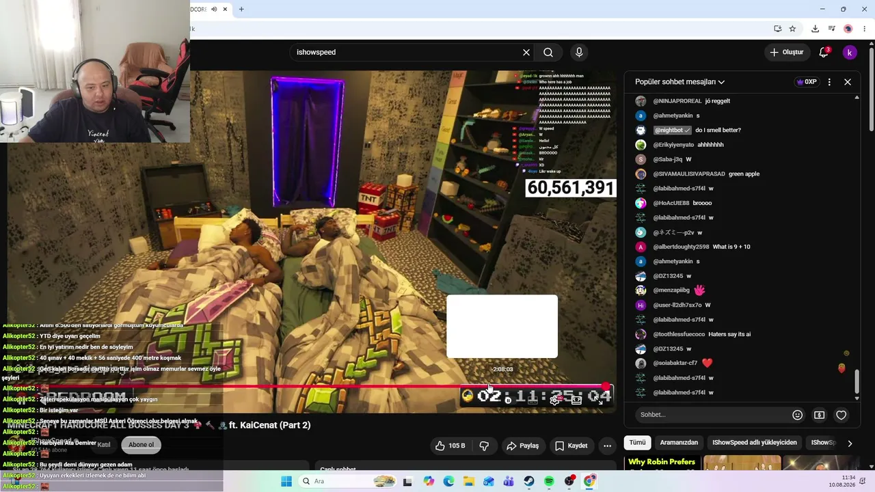Open Spotify from the taskbar
The image size is (875, 492).
[549, 482]
